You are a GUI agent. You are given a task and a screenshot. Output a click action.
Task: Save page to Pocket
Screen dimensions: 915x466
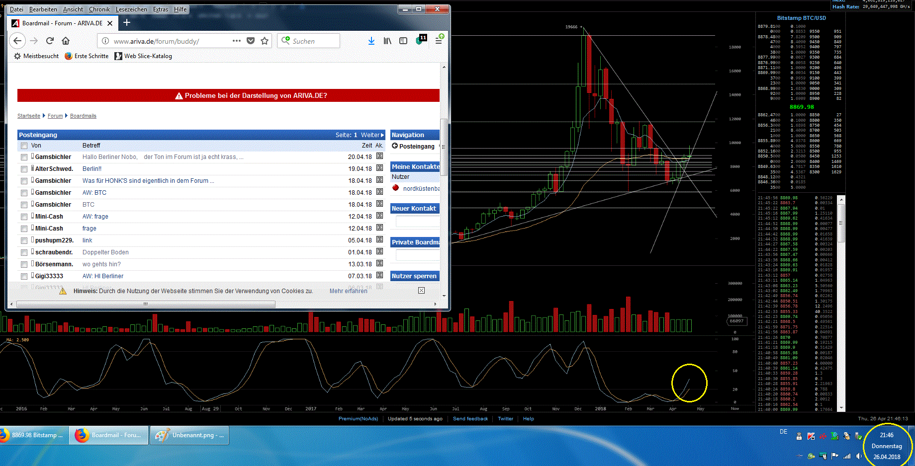click(x=251, y=41)
